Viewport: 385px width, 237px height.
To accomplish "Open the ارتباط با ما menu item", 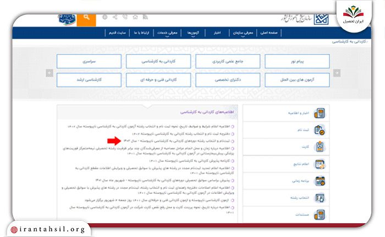I will 141,33.
